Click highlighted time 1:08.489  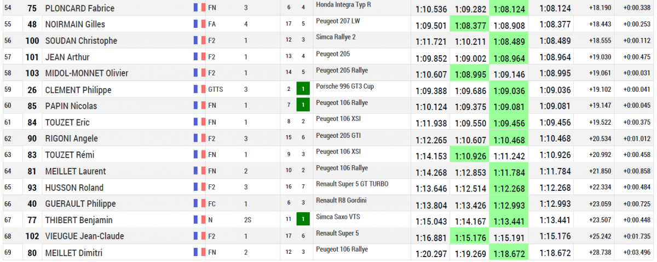509,41
